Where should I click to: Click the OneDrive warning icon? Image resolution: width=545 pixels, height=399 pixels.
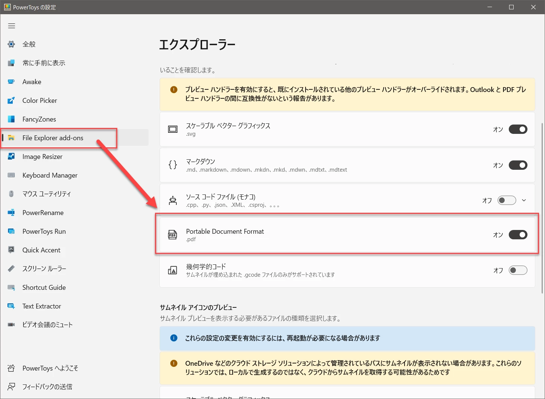[174, 363]
